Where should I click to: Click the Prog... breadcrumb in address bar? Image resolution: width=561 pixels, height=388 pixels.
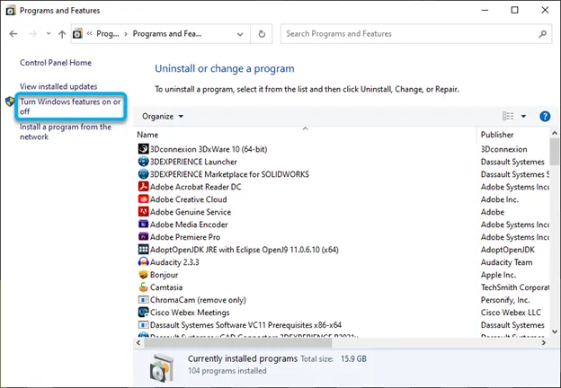tap(107, 33)
